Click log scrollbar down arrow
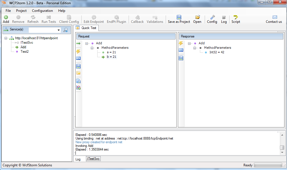 click(x=282, y=152)
